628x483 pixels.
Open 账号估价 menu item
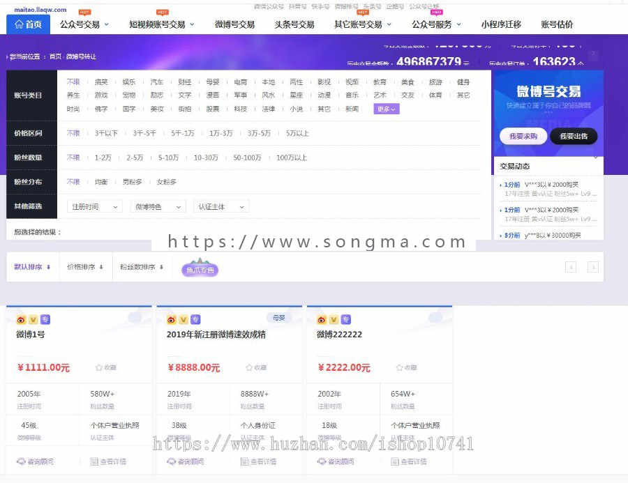557,24
